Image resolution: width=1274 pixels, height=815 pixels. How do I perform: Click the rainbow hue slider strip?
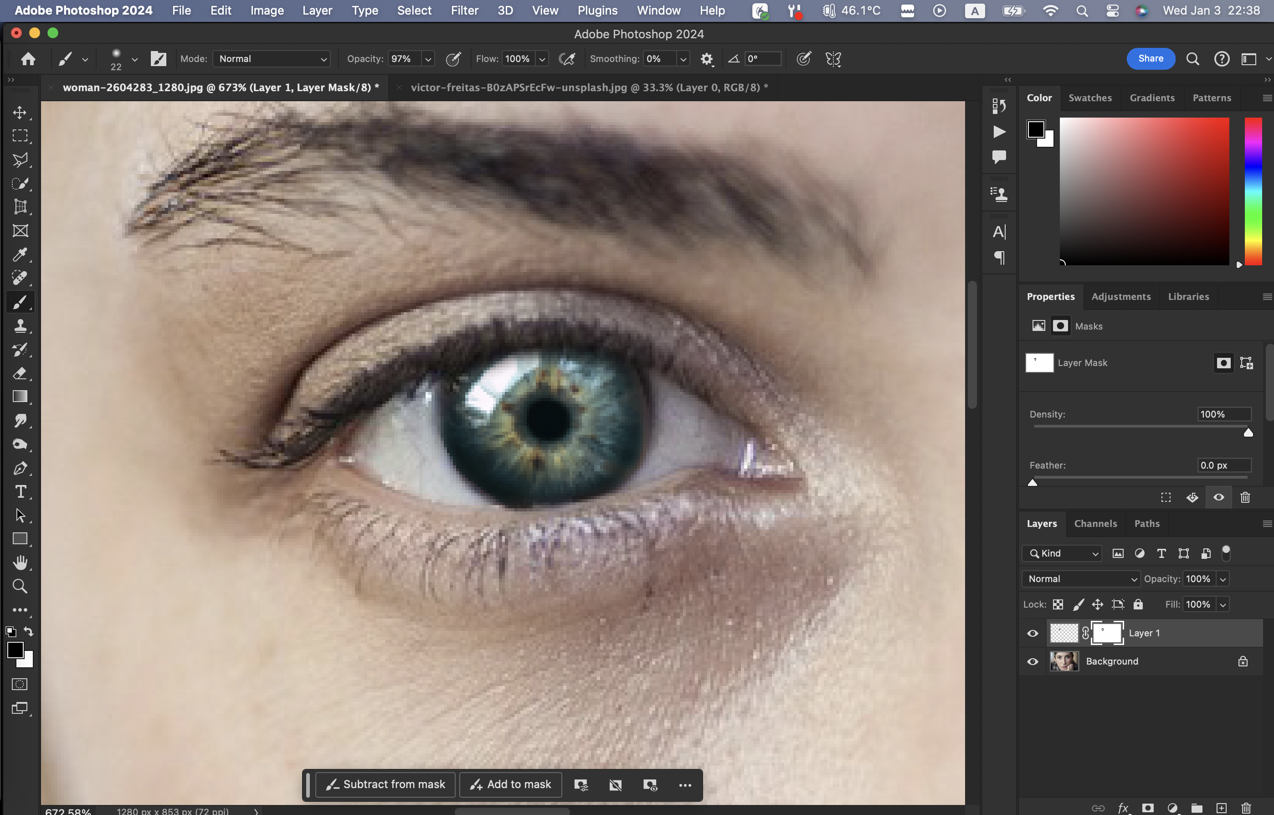[1253, 191]
